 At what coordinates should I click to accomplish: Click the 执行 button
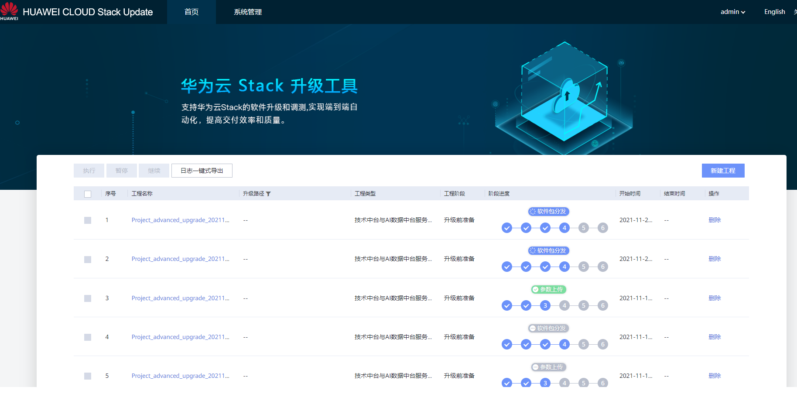pos(89,171)
